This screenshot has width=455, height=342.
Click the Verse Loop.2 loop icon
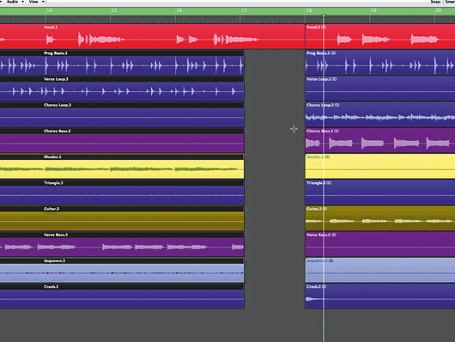pyautogui.click(x=334, y=79)
